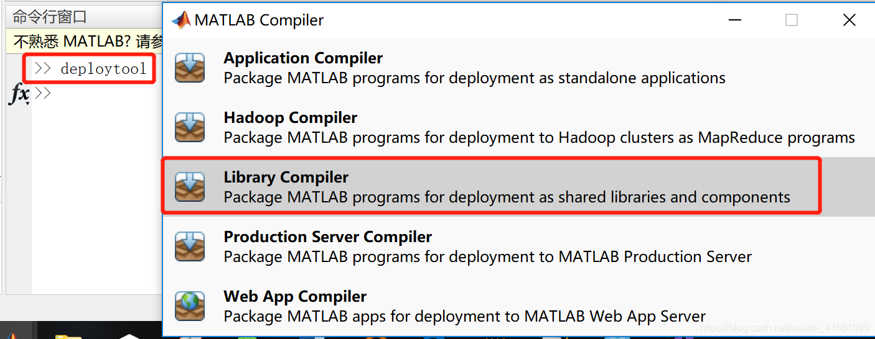Viewport: 875px width, 339px height.
Task: Pick the Web App Compiler entry
Action: (x=295, y=296)
